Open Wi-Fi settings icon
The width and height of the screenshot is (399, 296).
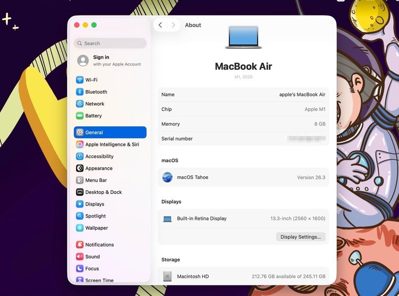click(x=80, y=80)
